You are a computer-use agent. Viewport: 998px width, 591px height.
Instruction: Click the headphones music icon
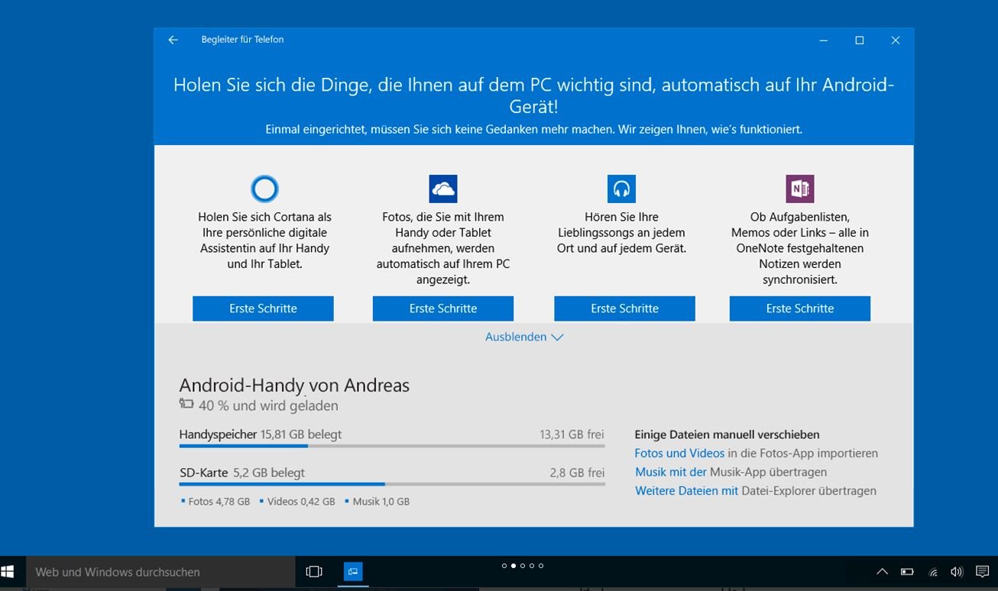pos(621,189)
